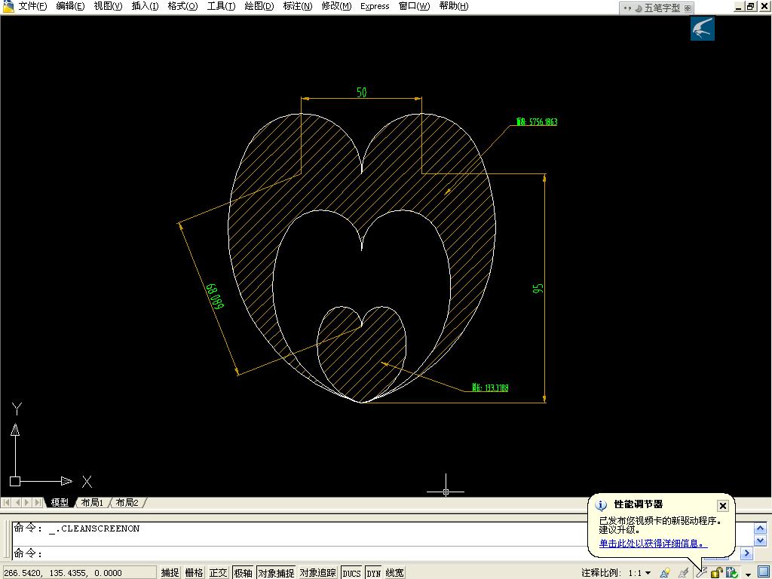Screen dimensions: 772x579
Task: Click the command line right scroll arrow
Action: [x=746, y=553]
